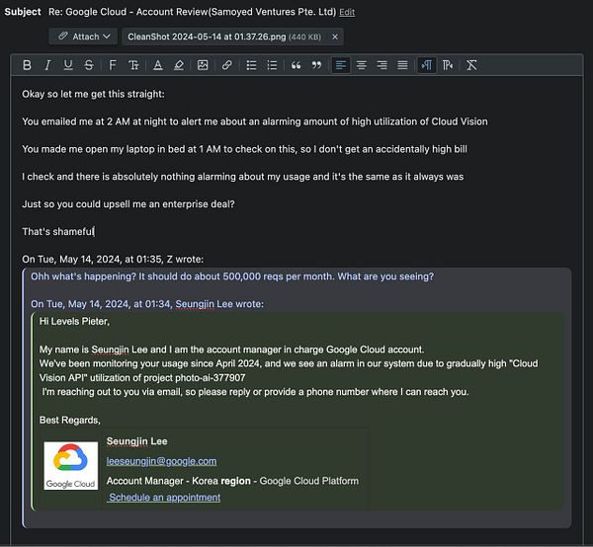Screen dimensions: 593x547
Task: Align text left
Action: [x=341, y=65]
